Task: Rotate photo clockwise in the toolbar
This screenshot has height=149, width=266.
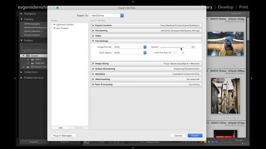Action: [x=229, y=142]
